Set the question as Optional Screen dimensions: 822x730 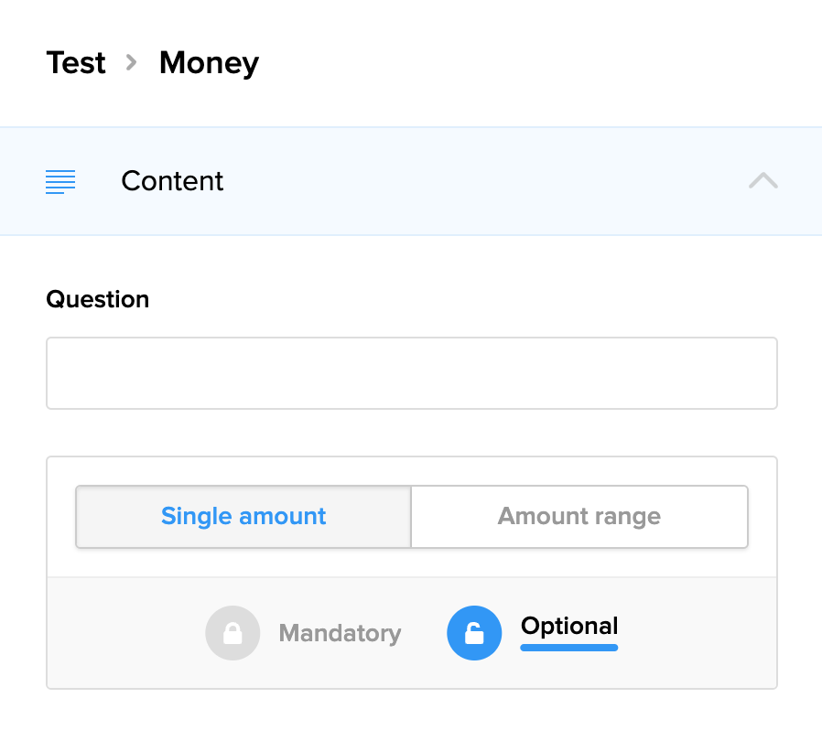568,627
